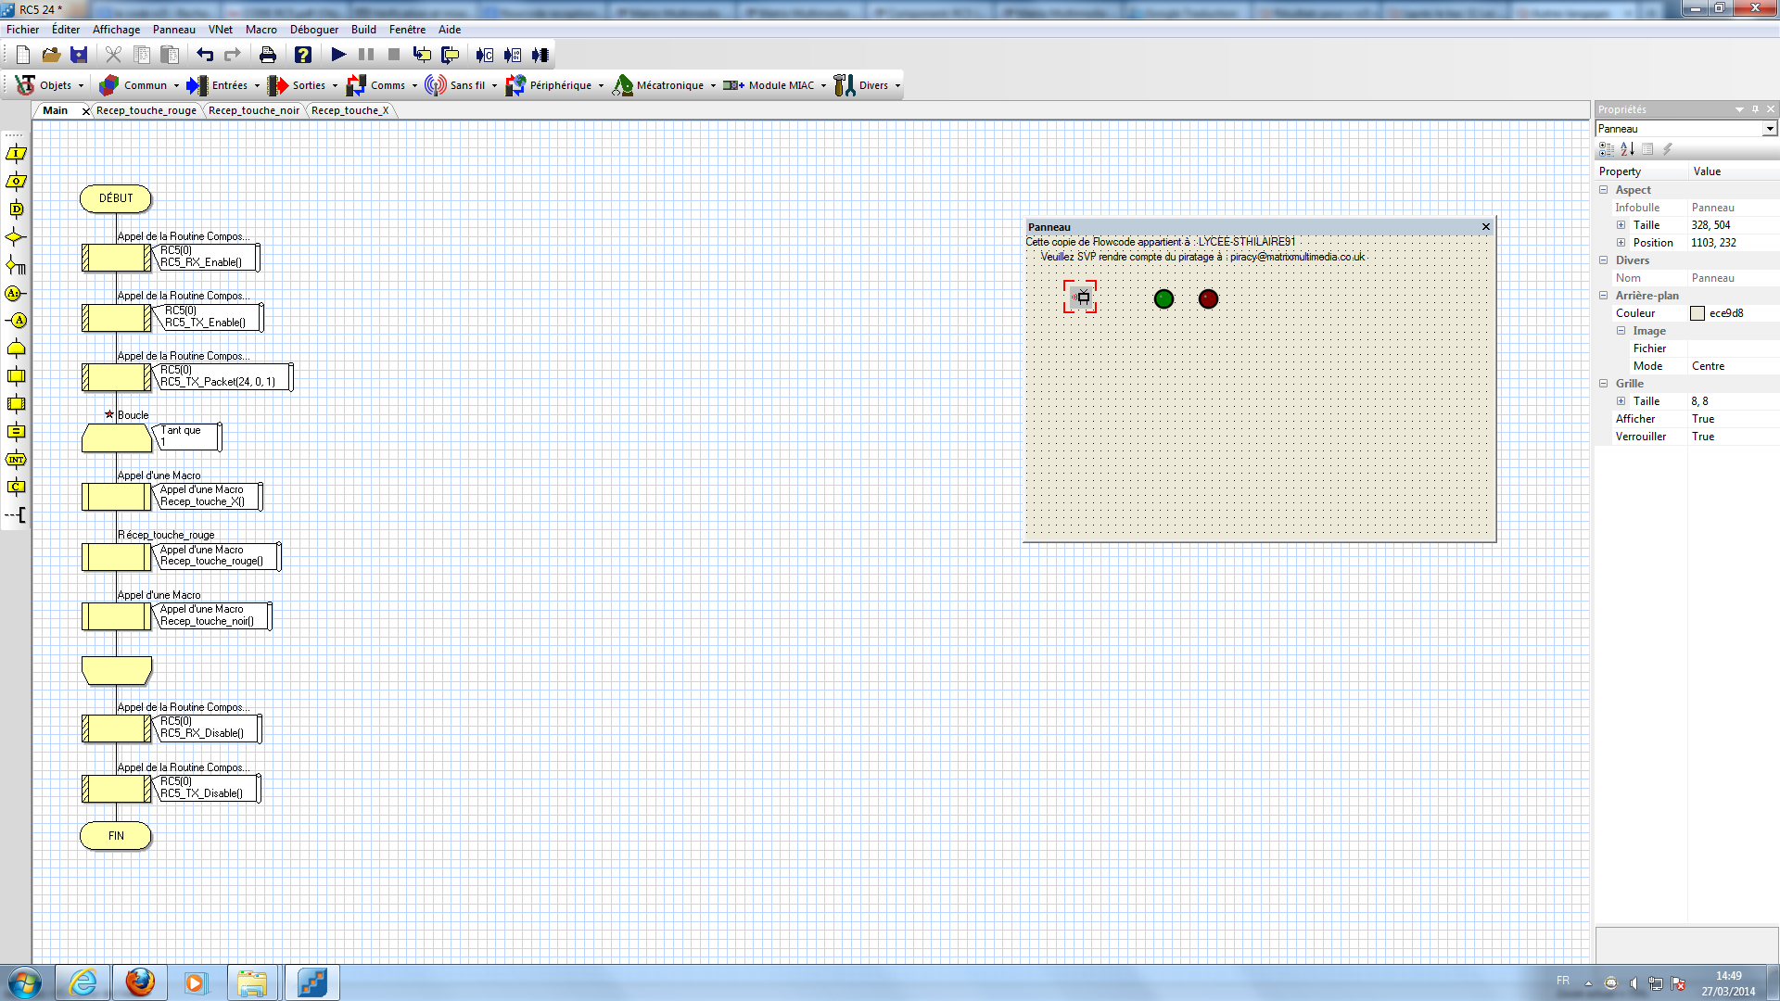This screenshot has width=1780, height=1001.
Task: Expand the Position property row
Action: (1621, 242)
